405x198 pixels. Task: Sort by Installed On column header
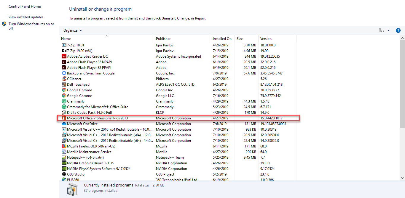pos(223,39)
